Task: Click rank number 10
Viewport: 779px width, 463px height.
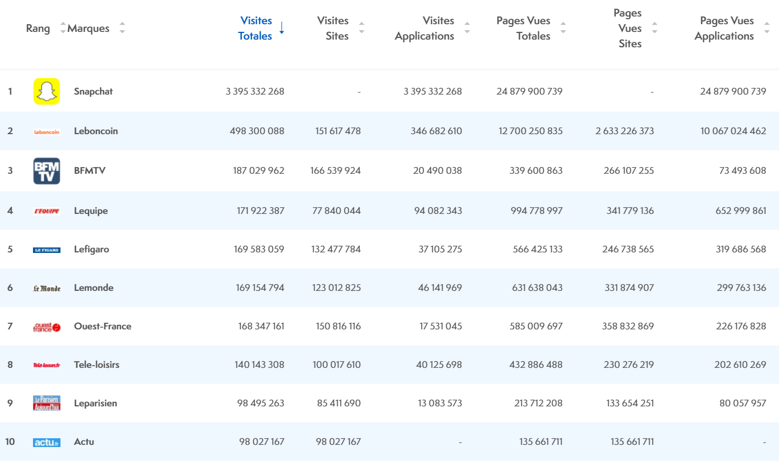Action: coord(10,442)
